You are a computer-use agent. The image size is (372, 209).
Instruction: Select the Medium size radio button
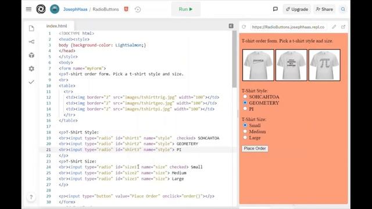click(245, 131)
